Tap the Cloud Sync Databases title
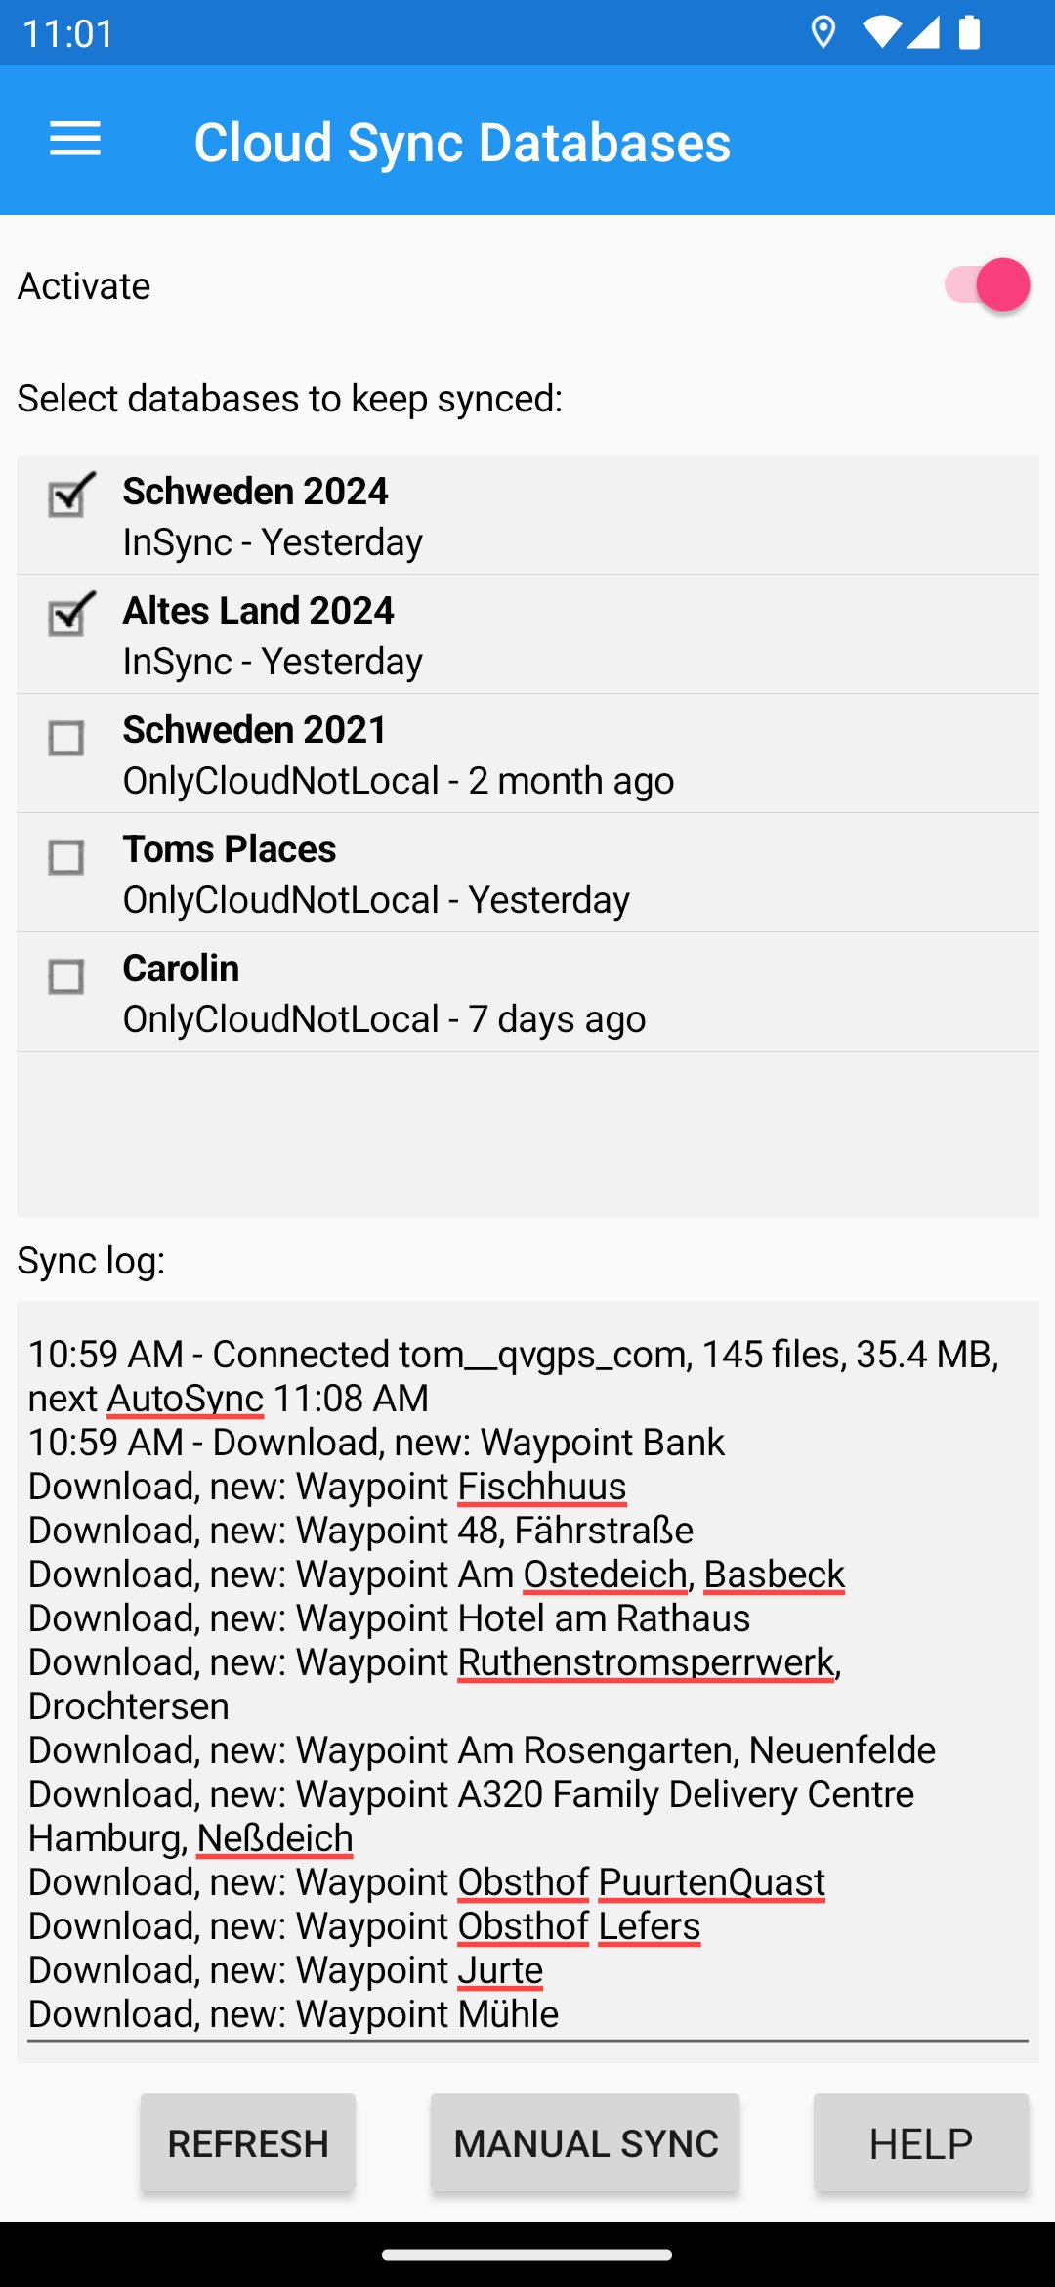1055x2287 pixels. point(462,142)
